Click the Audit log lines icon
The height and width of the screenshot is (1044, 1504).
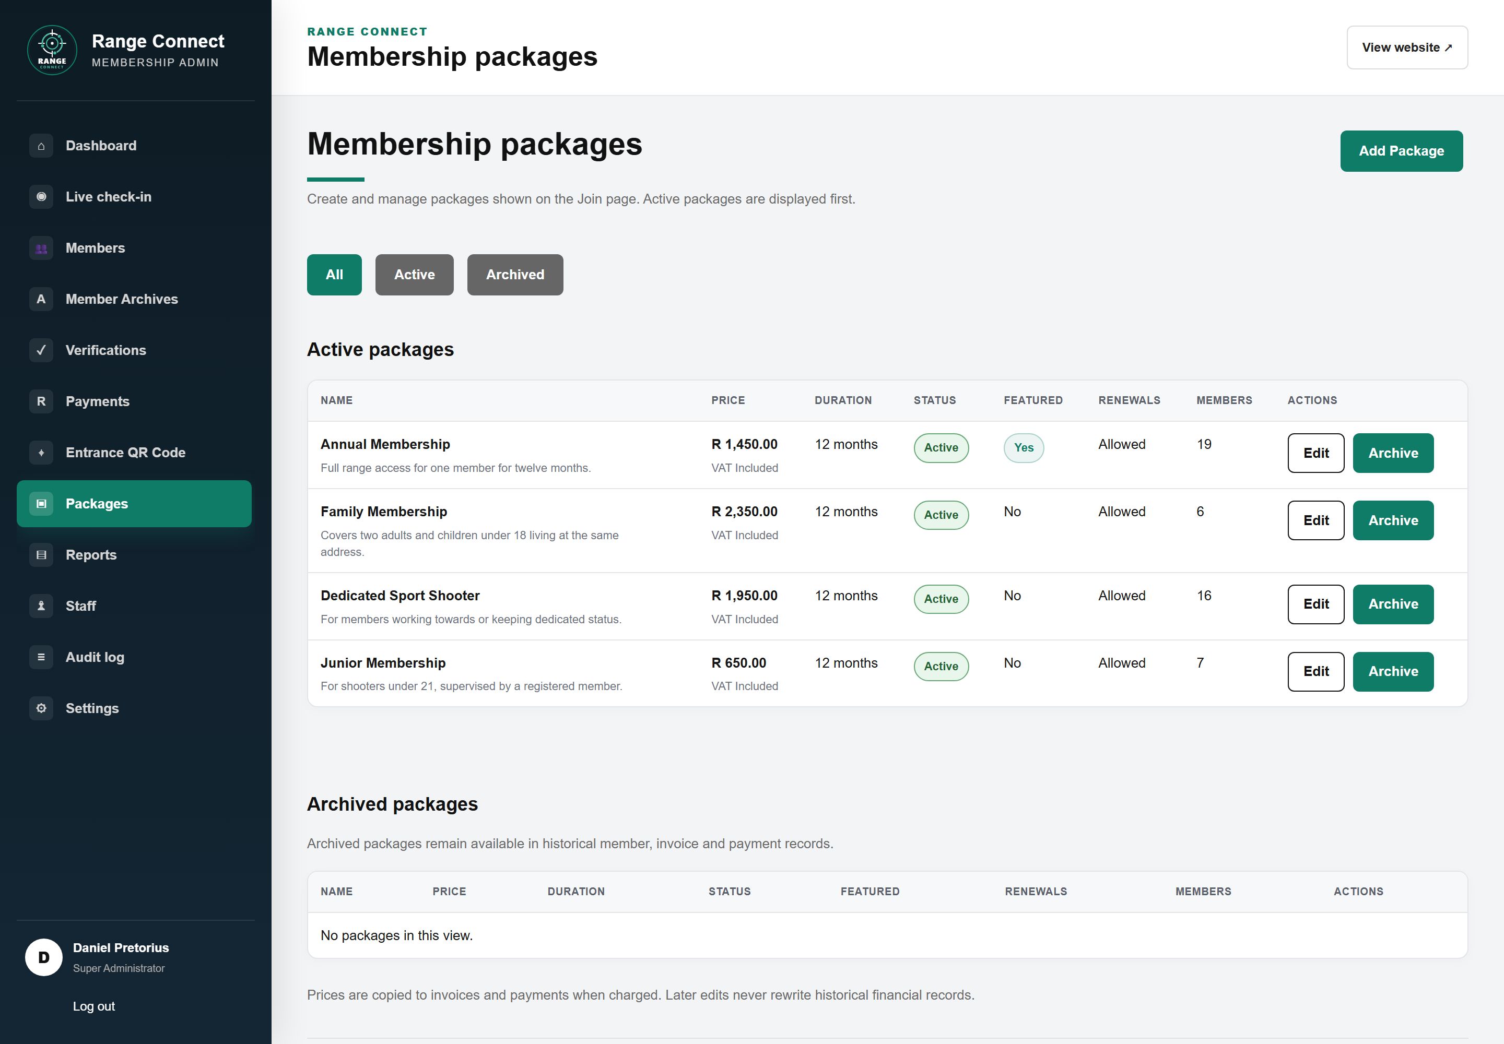pos(41,657)
